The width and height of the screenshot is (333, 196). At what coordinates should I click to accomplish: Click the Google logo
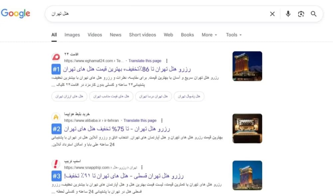(x=16, y=13)
